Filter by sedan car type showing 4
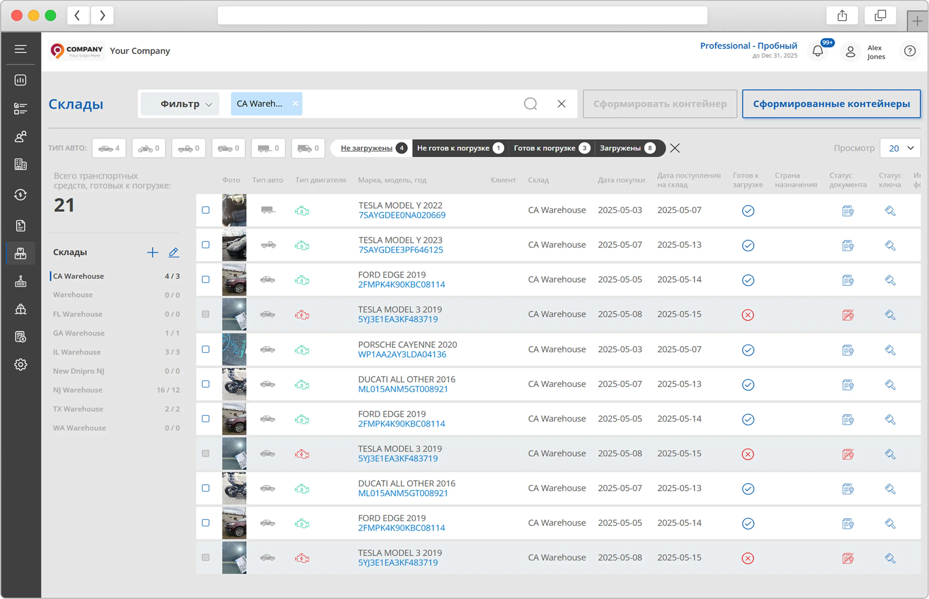This screenshot has height=599, width=929. 109,148
